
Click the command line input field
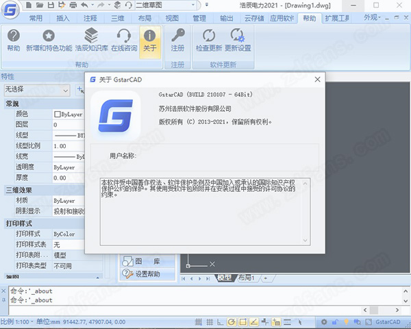click(x=185, y=310)
